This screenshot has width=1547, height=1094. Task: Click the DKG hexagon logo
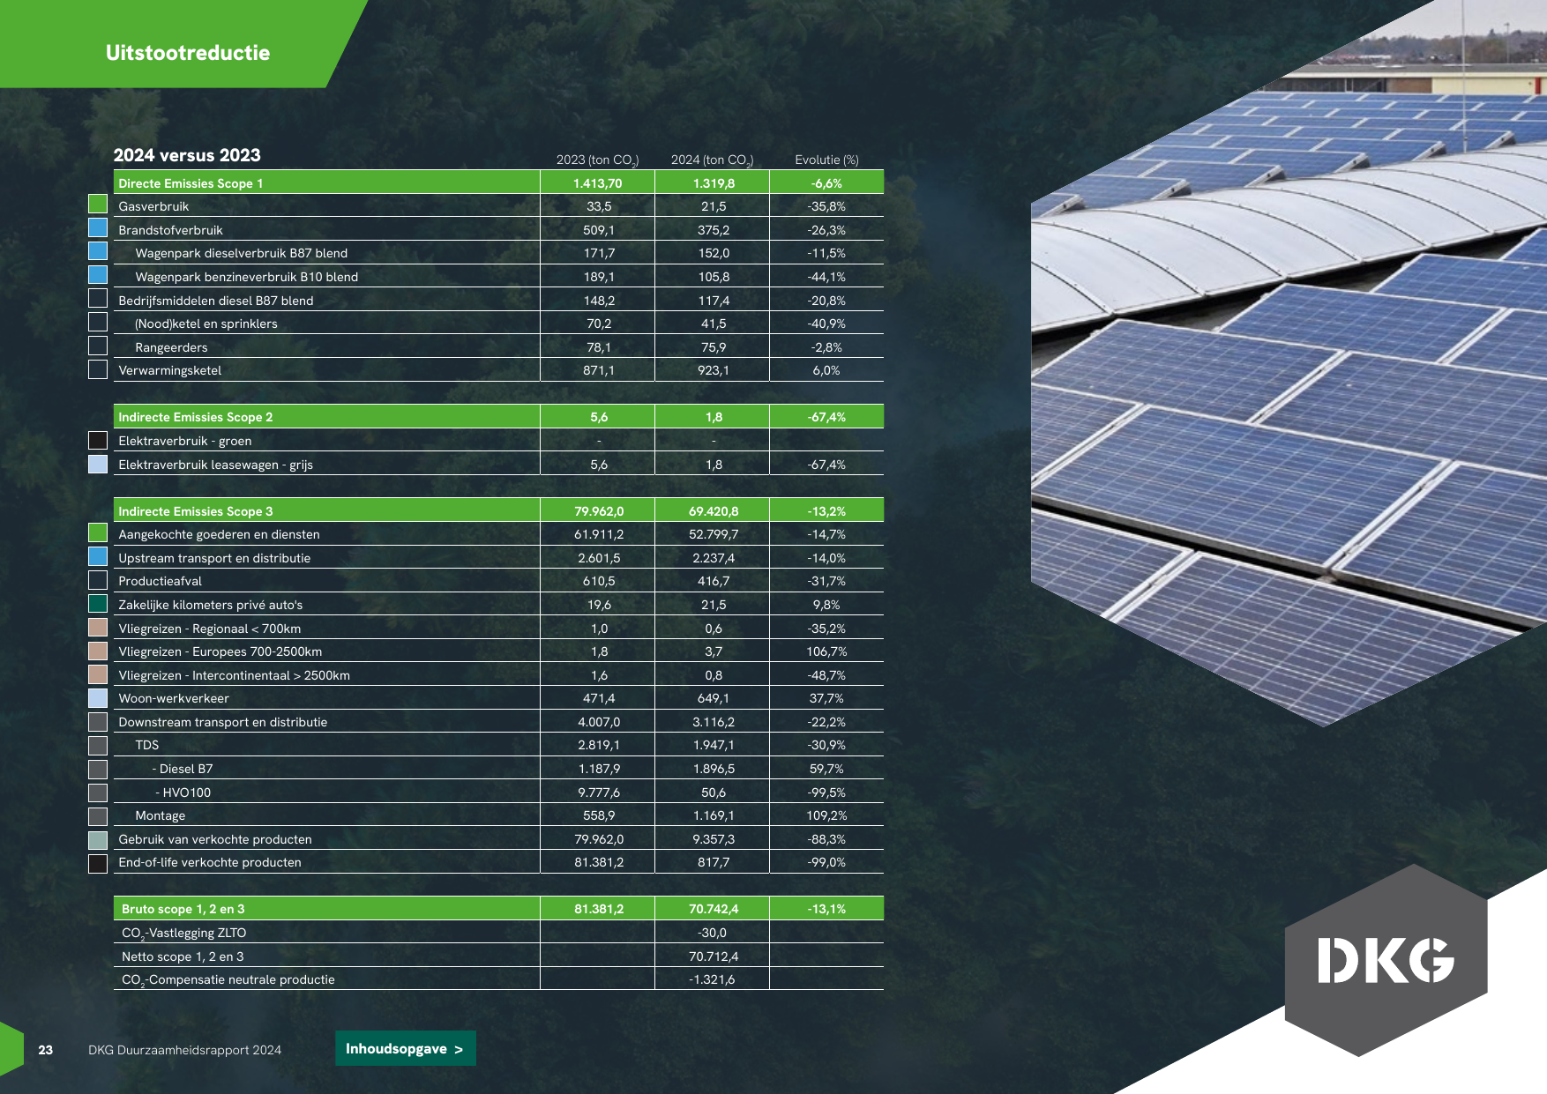(x=1386, y=960)
